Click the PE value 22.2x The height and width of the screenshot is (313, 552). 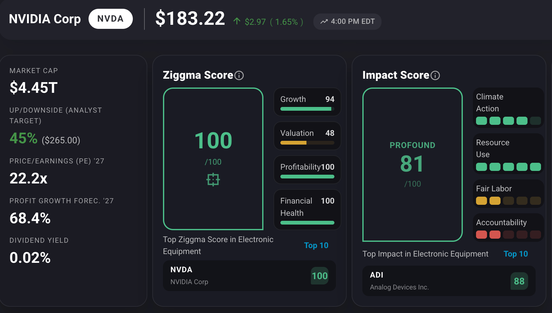pos(29,178)
